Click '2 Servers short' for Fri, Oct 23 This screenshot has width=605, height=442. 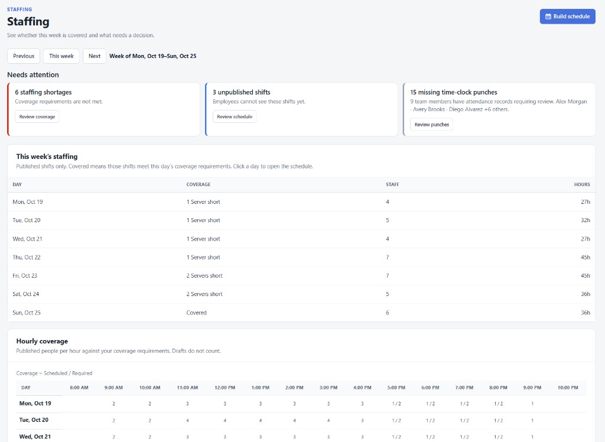click(204, 275)
